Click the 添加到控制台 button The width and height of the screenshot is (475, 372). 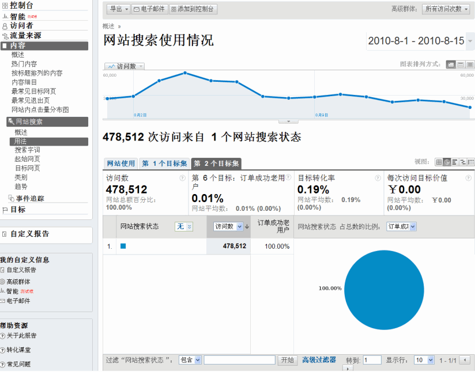tap(193, 9)
